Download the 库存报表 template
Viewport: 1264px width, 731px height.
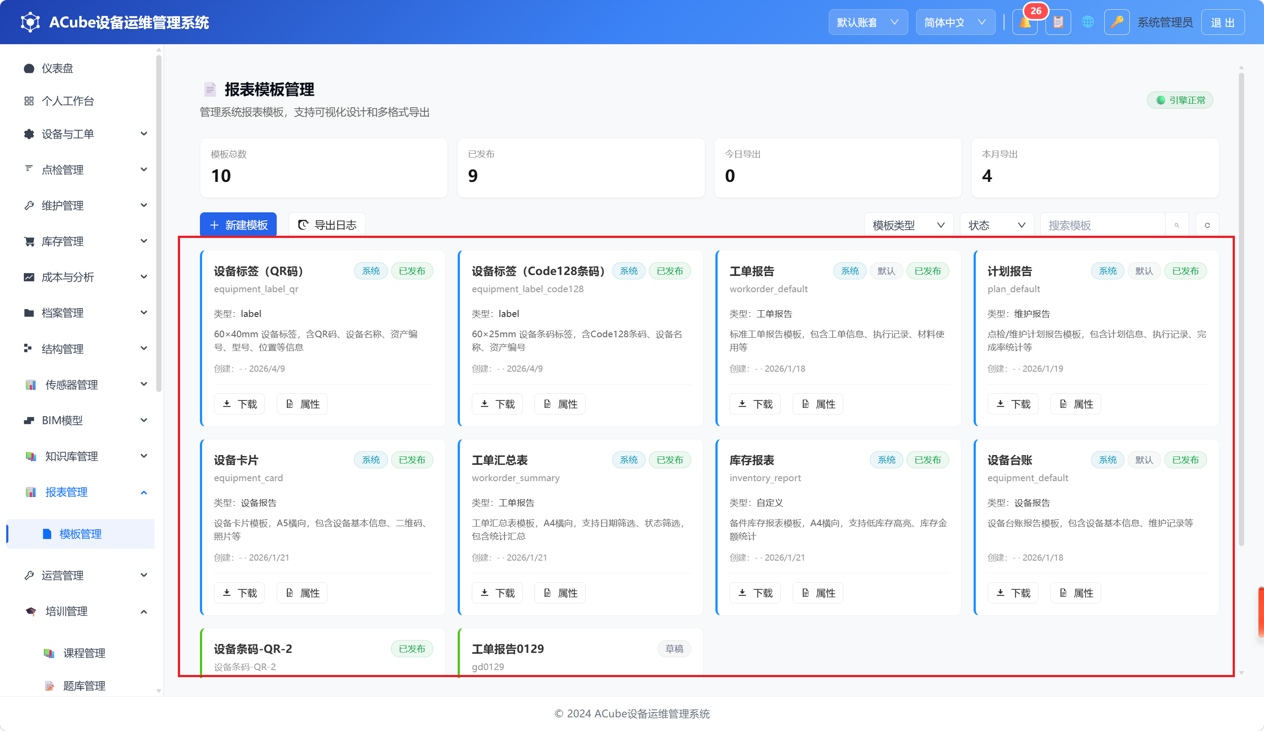click(756, 593)
